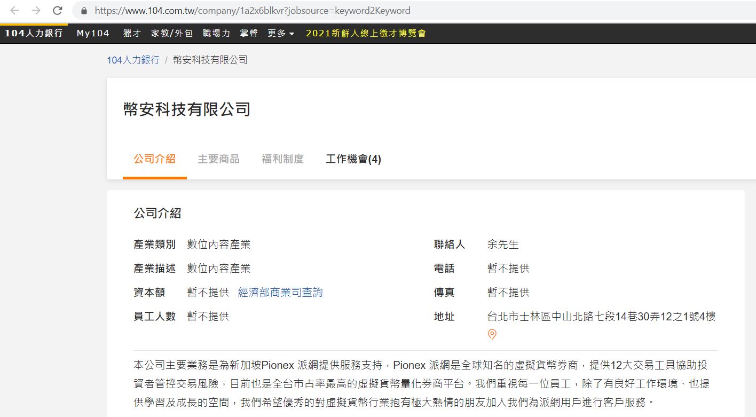Click the browser forward arrow
The image size is (756, 417).
click(x=36, y=11)
